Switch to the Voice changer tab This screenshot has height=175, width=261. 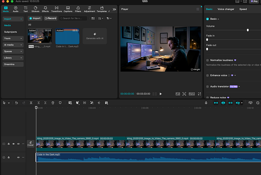226,9
